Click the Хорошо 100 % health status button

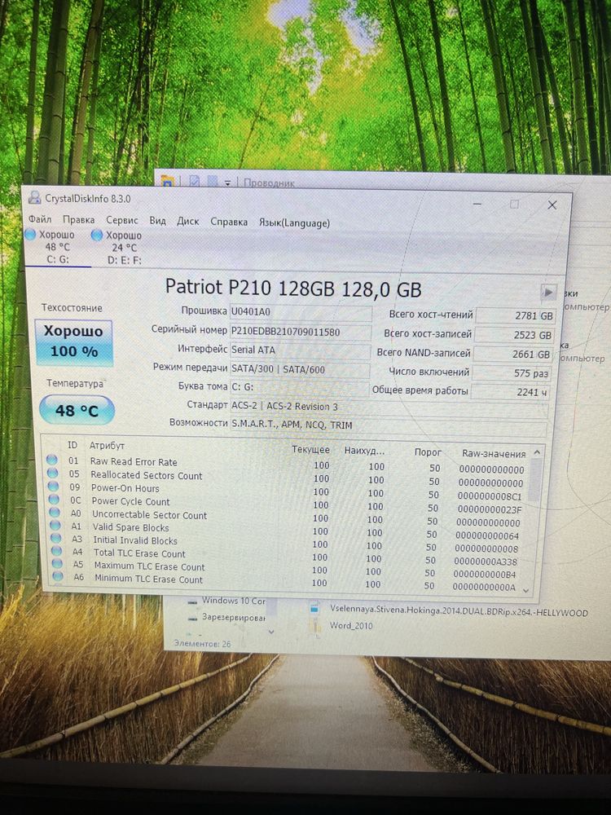click(x=73, y=342)
